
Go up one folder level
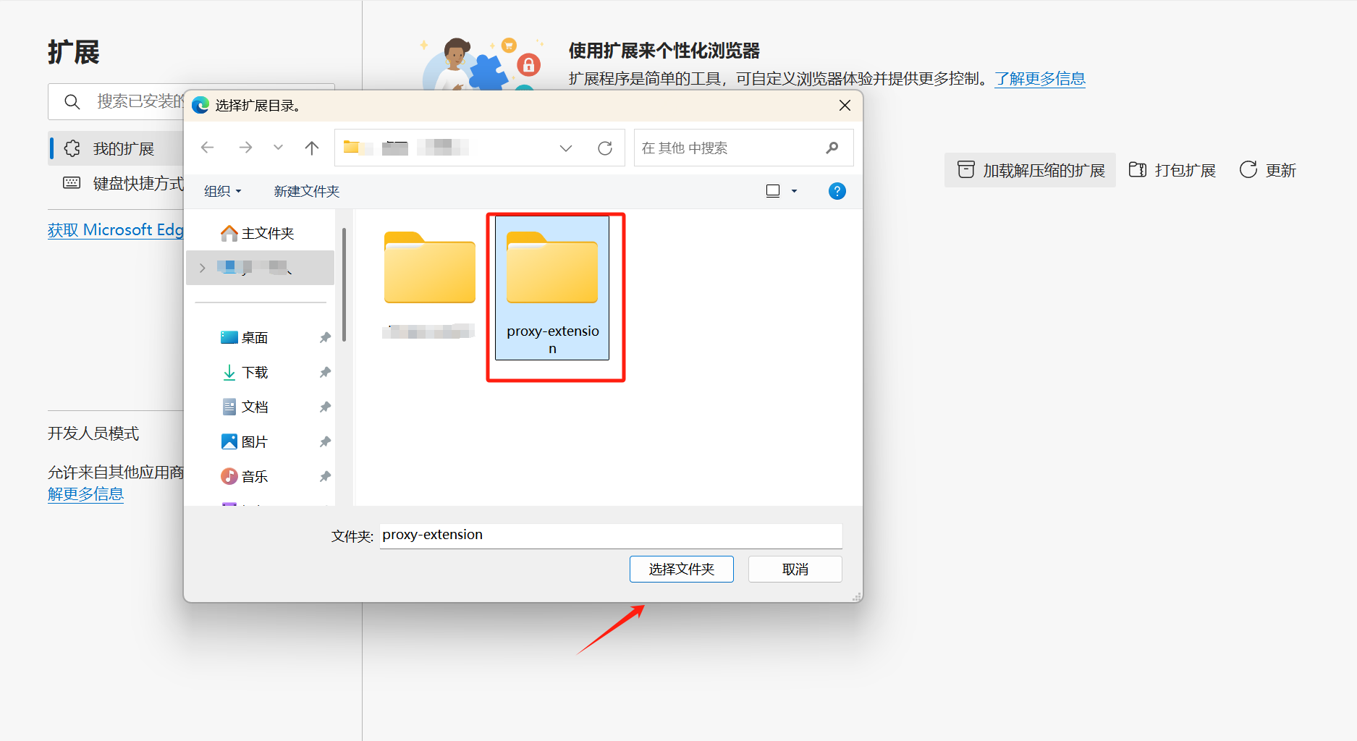click(x=312, y=148)
